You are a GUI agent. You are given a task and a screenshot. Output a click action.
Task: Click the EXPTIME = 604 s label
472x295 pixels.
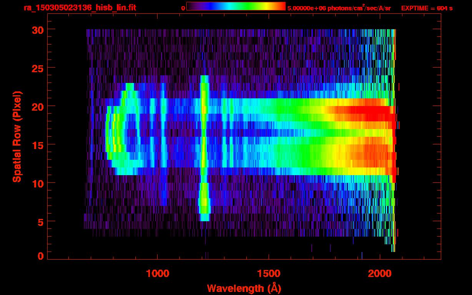(x=427, y=8)
